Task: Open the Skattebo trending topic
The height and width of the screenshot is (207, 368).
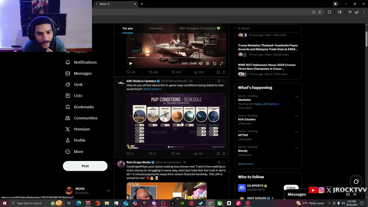Action: (x=244, y=100)
